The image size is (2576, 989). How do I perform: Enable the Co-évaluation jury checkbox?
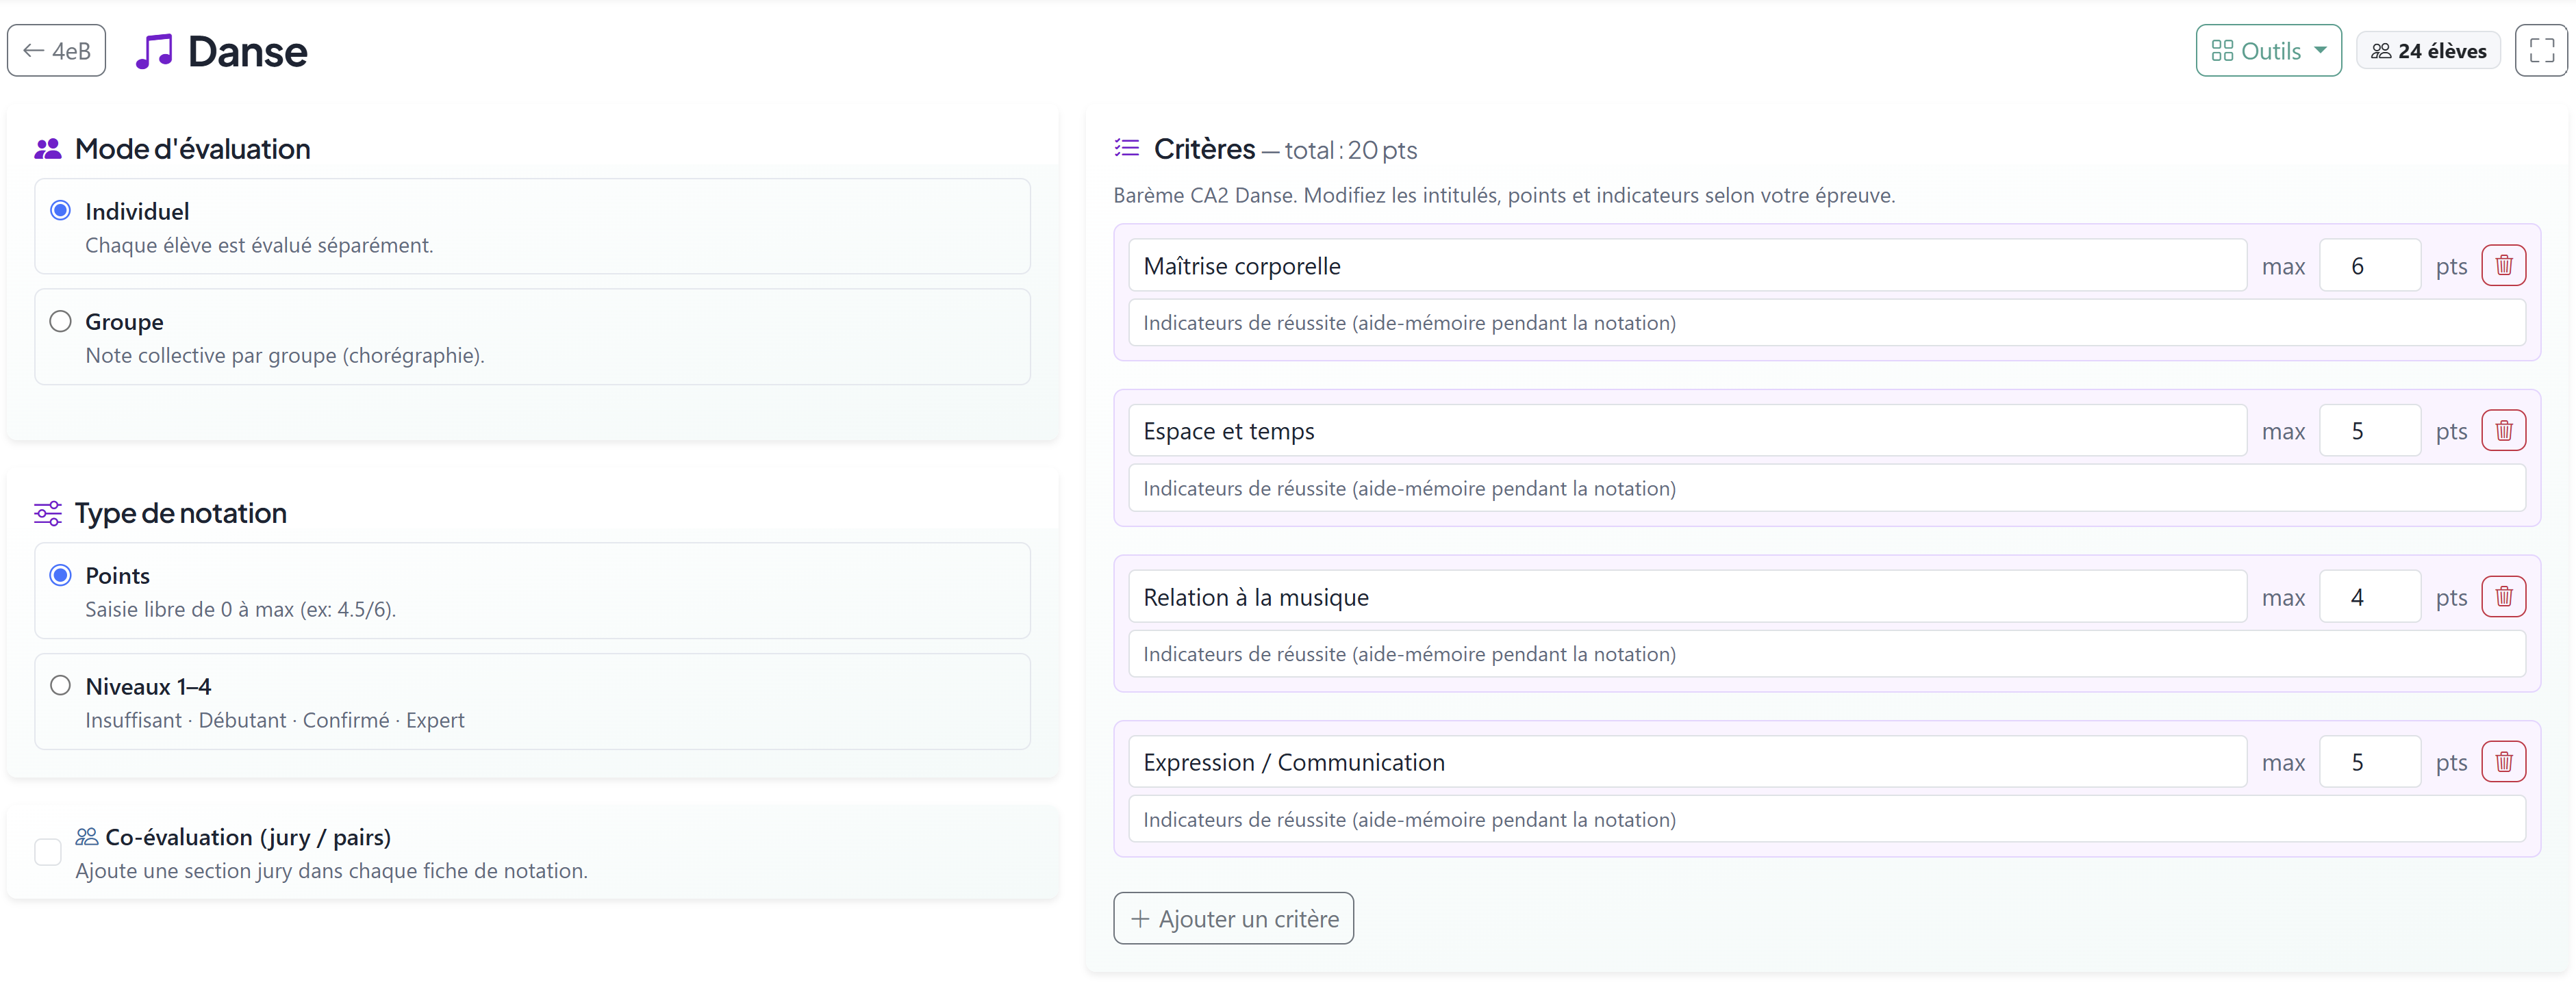click(x=47, y=852)
